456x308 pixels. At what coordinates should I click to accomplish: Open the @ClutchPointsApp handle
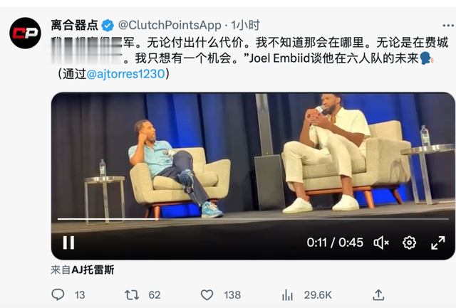[x=170, y=26]
